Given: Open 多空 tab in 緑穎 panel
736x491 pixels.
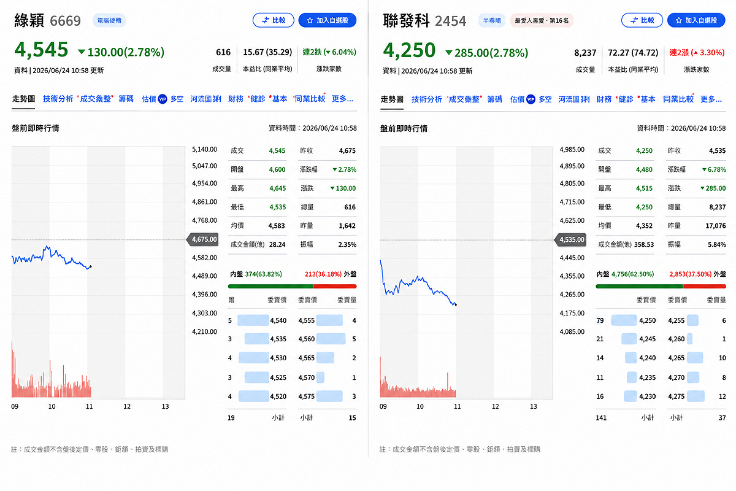Looking at the screenshot, I should [x=177, y=99].
